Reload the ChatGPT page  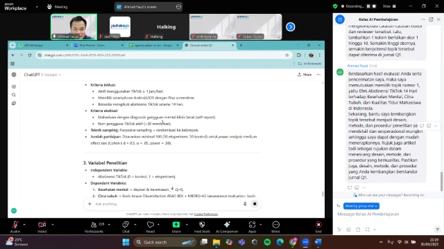point(30,55)
